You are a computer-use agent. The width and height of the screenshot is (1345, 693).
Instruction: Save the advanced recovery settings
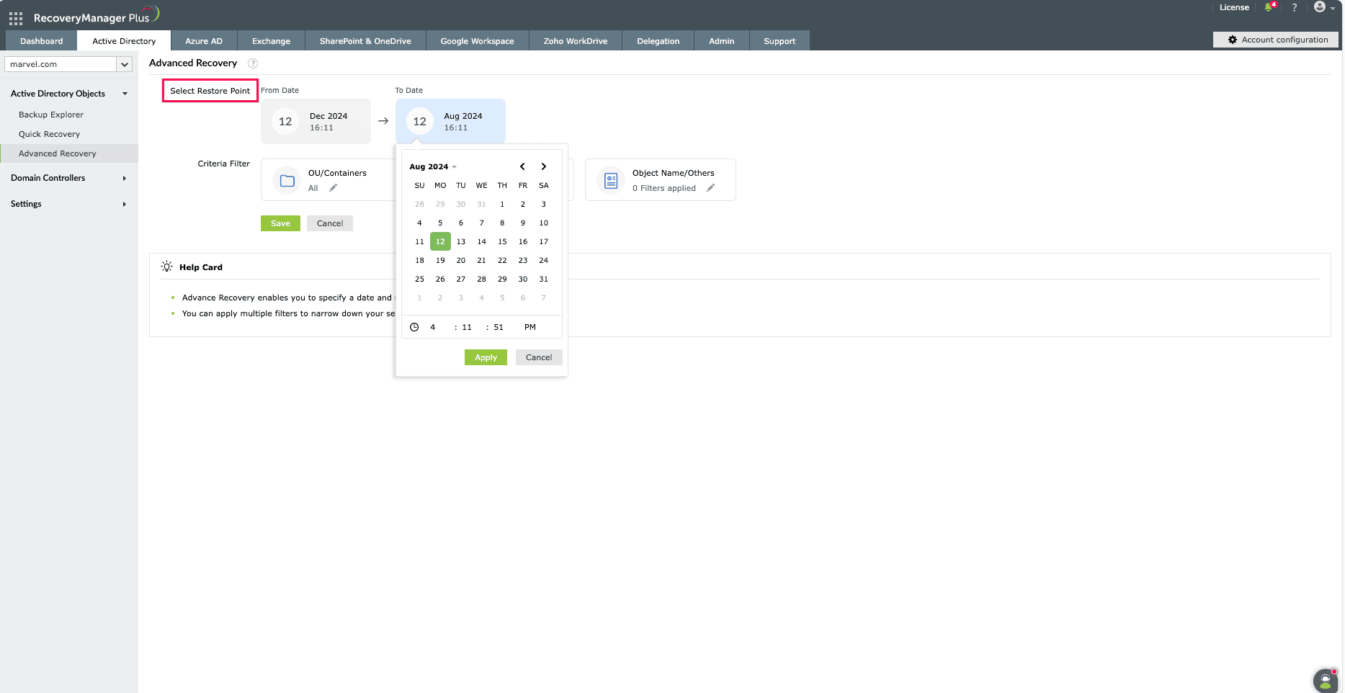pyautogui.click(x=280, y=223)
